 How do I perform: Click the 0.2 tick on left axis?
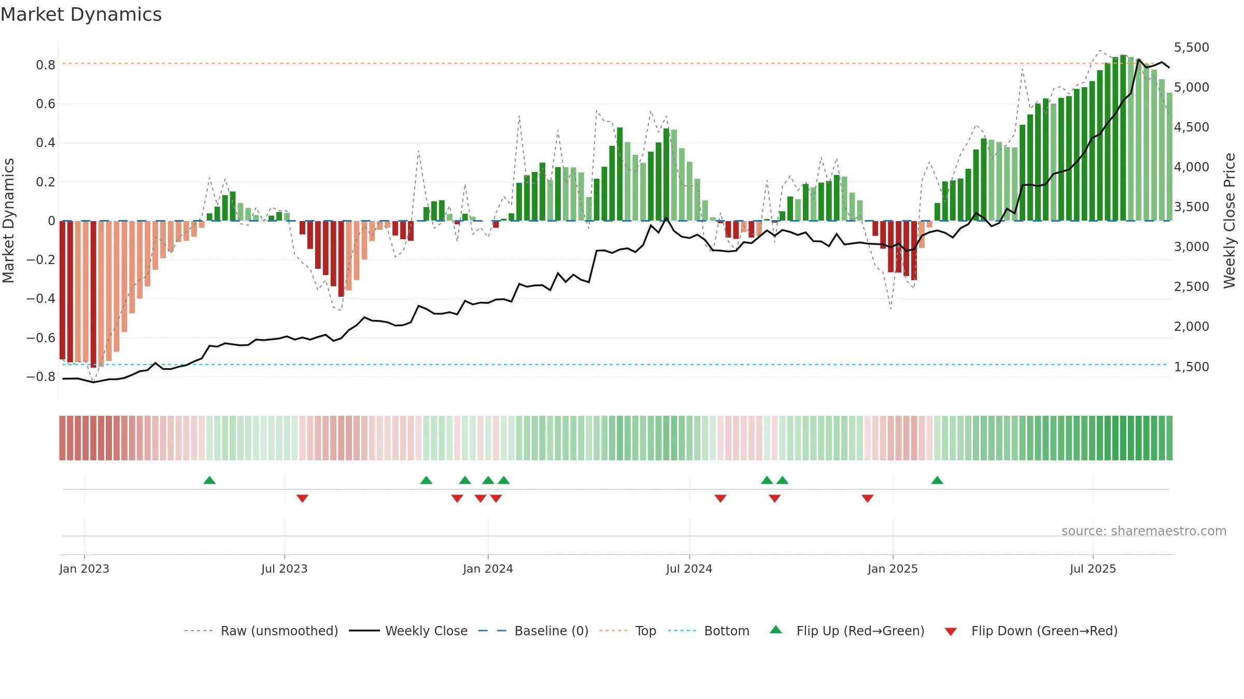pyautogui.click(x=46, y=182)
